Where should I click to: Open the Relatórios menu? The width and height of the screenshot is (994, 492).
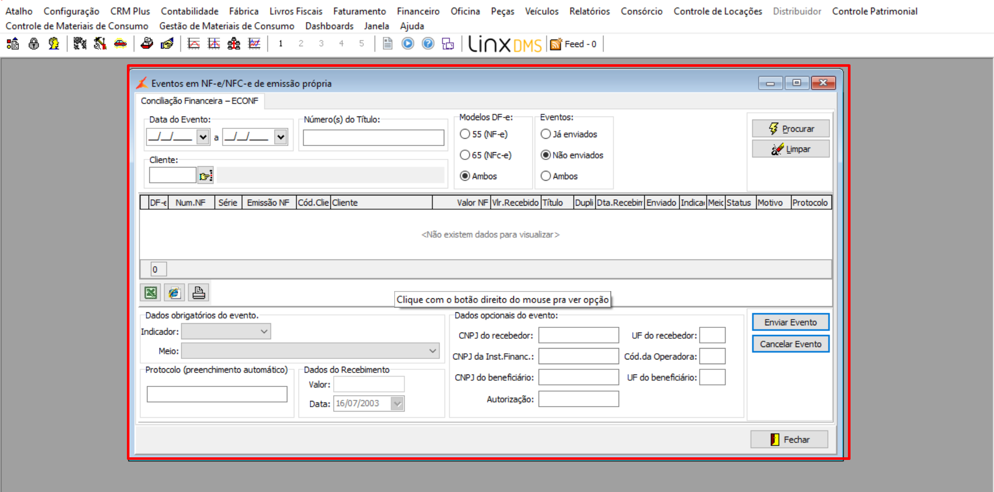coord(589,11)
